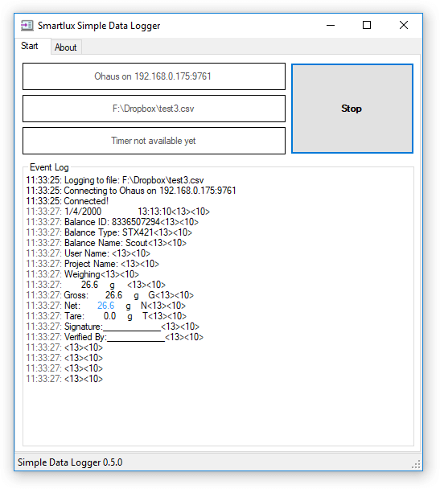The height and width of the screenshot is (489, 440).
Task: Switch to the About tab
Action: click(66, 47)
